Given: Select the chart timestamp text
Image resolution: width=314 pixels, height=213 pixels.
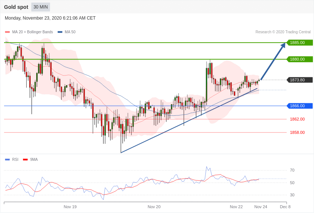Looking at the screenshot, I should (50, 18).
